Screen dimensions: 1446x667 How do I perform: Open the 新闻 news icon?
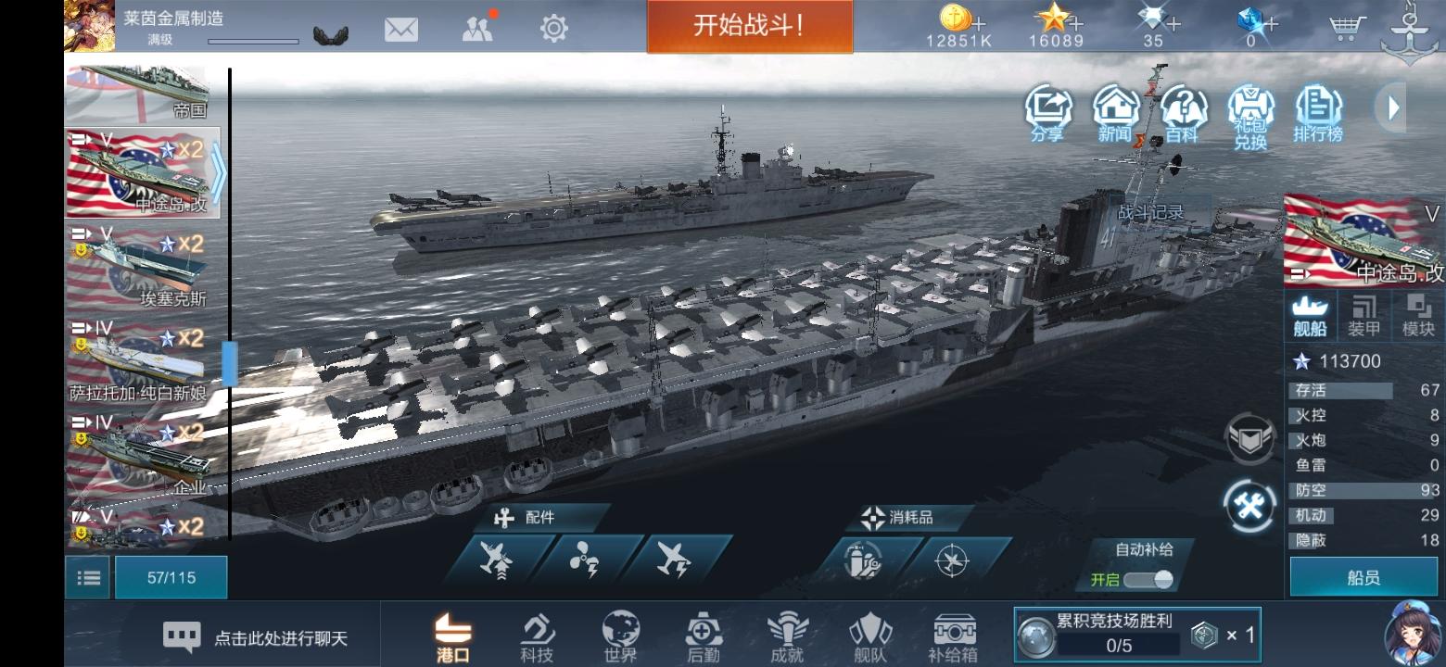coord(1116,114)
